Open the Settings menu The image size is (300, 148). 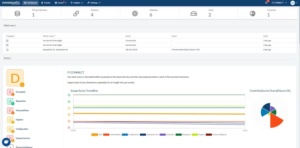pyautogui.click(x=94, y=3)
